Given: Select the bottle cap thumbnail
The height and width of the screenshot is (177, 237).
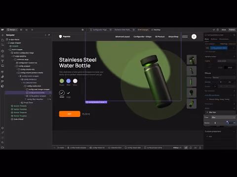Looking at the screenshot, I should [192, 92].
